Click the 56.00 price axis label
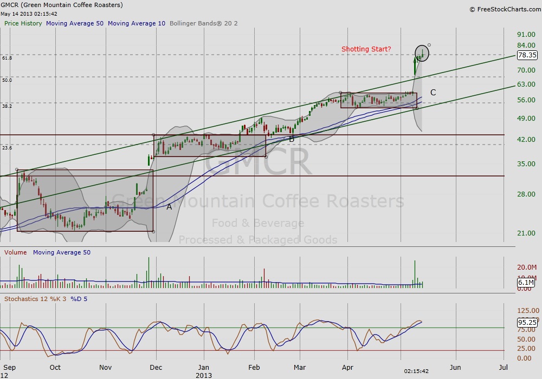The image size is (542, 379). point(526,100)
